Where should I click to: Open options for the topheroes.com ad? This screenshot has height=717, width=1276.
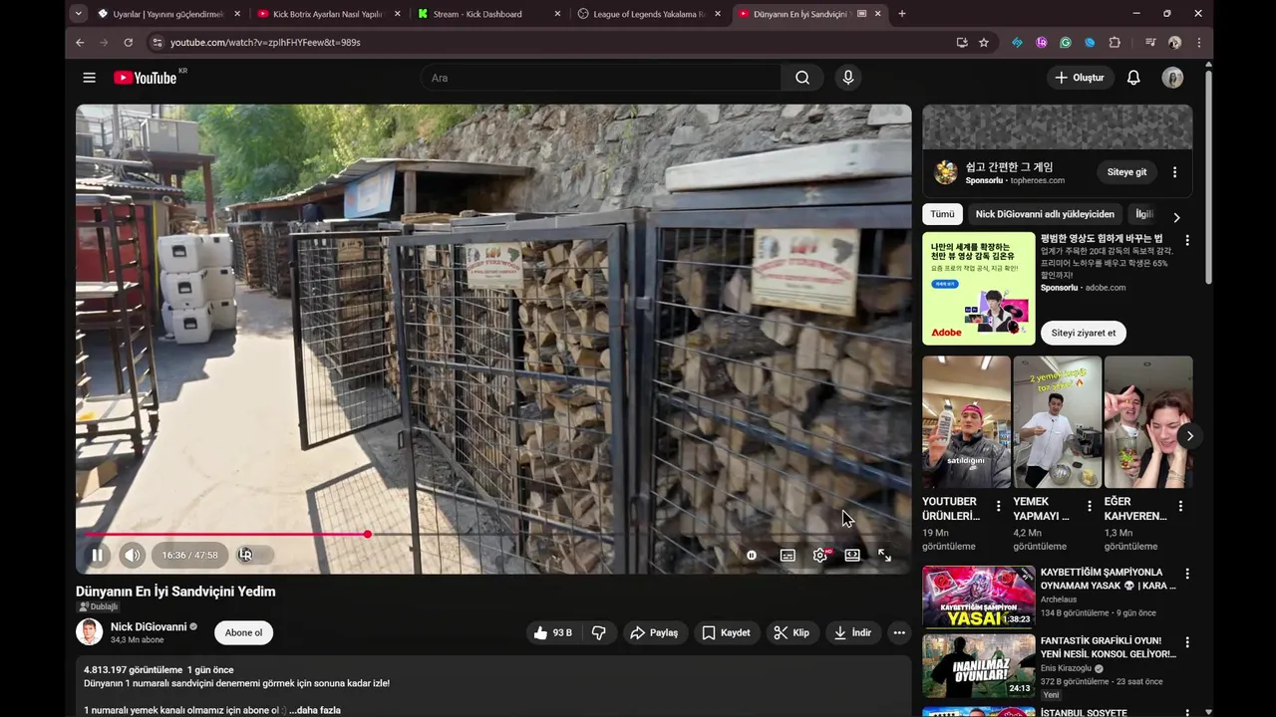point(1174,172)
